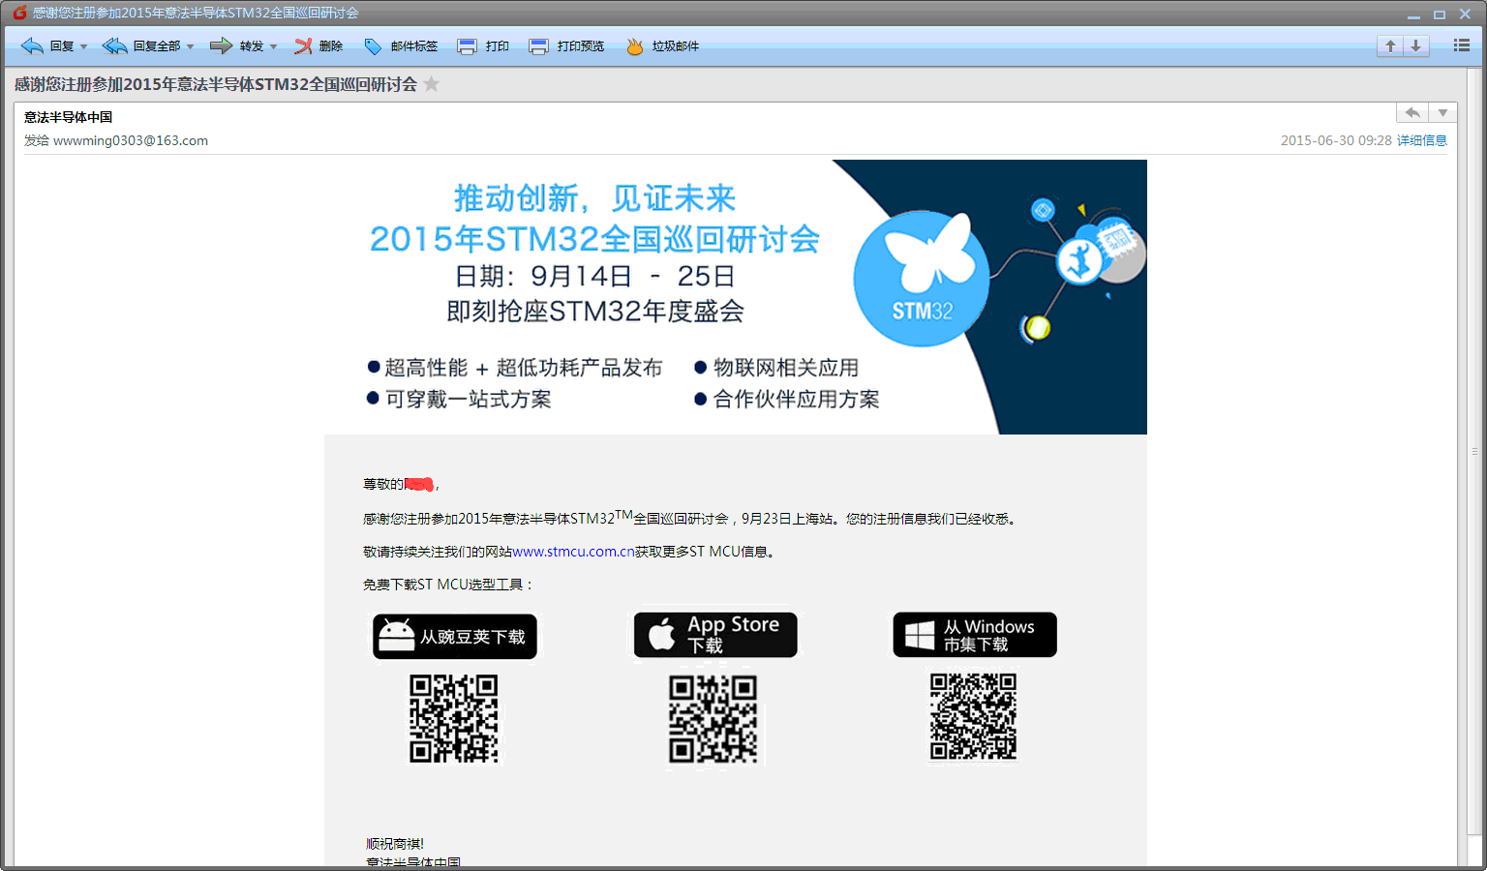Screen dimensions: 1487x871
Task: Click 从 Windows 市集下载 button
Action: click(x=975, y=635)
